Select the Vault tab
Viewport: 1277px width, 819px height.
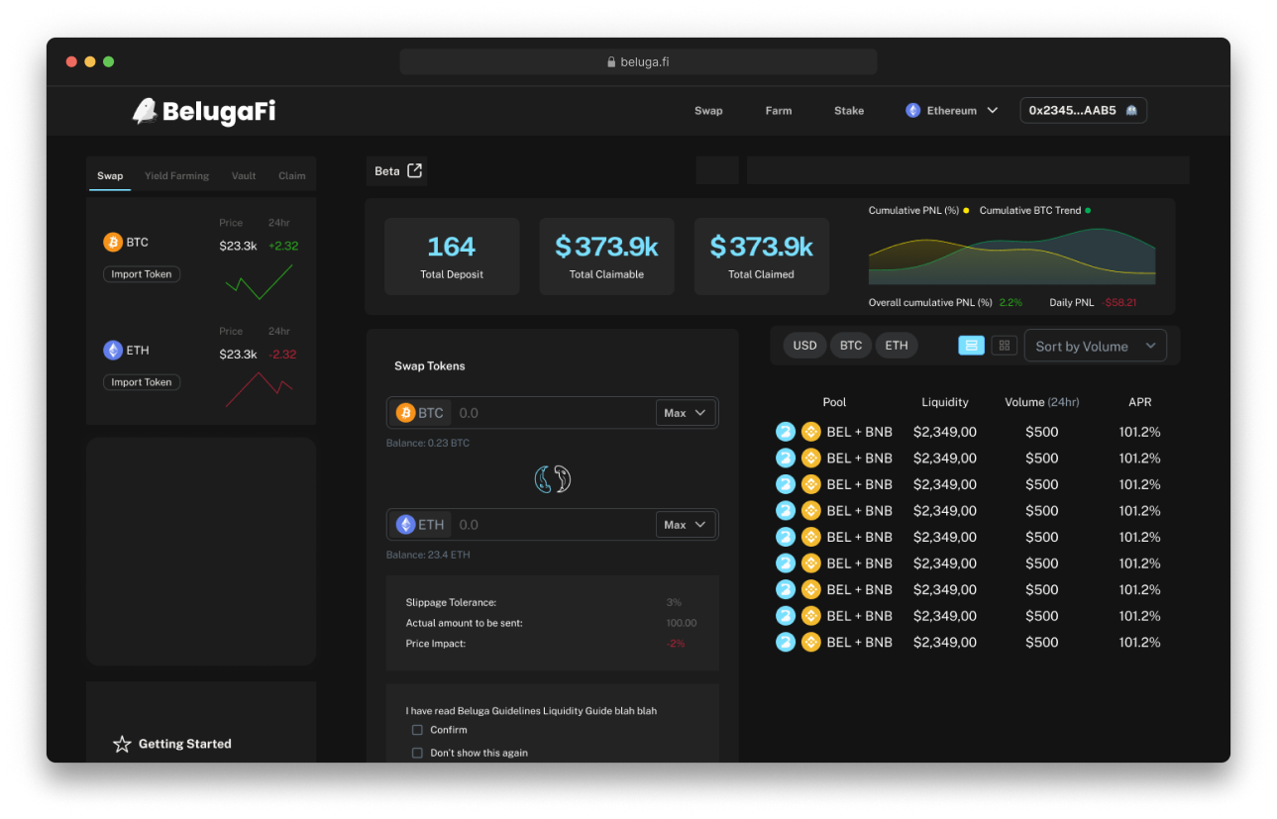(244, 175)
